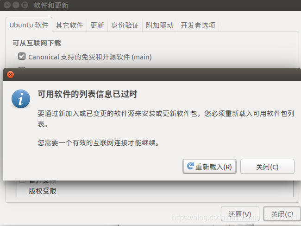Close the 软件和更新 main window via titlebar
The image size is (301, 226).
pyautogui.click(x=7, y=5)
